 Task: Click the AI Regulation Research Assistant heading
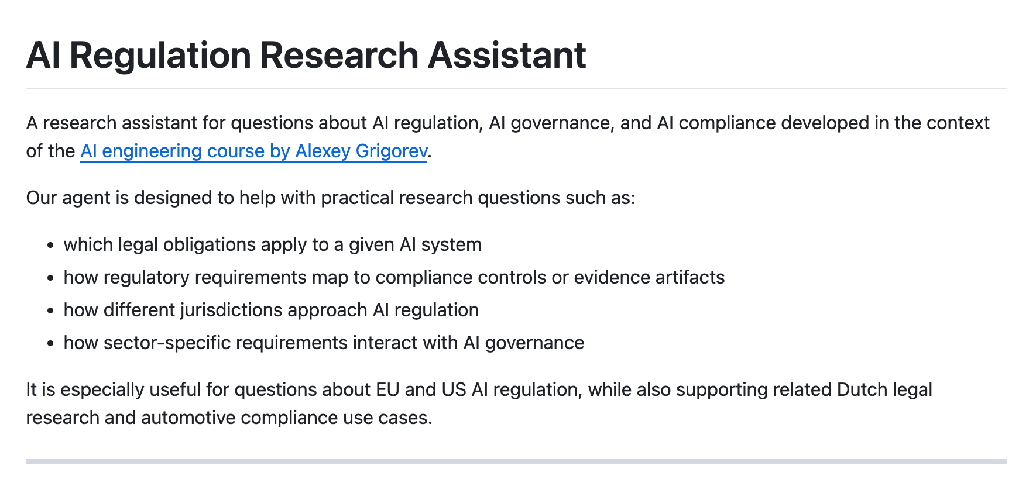coord(306,55)
